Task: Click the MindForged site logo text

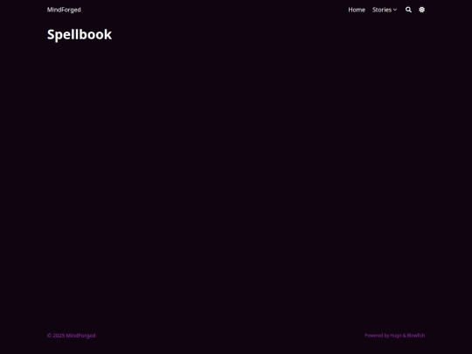Action: (x=64, y=10)
